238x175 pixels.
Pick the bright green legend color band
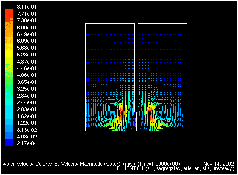point(9,81)
